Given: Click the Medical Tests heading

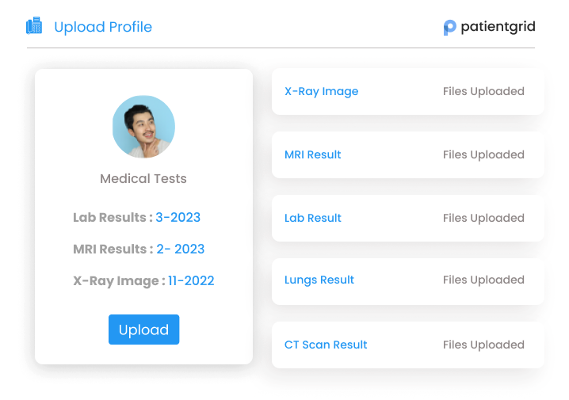Looking at the screenshot, I should pyautogui.click(x=143, y=179).
